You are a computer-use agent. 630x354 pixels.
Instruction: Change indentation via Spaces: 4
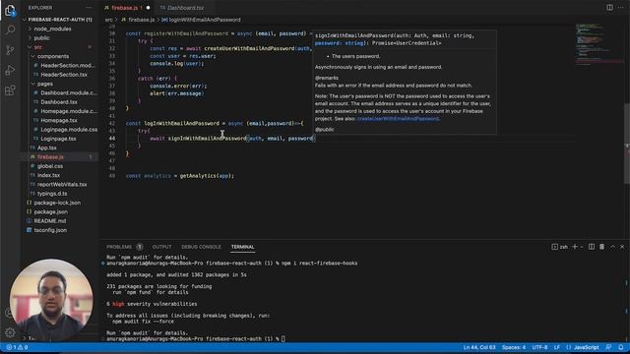click(x=514, y=347)
